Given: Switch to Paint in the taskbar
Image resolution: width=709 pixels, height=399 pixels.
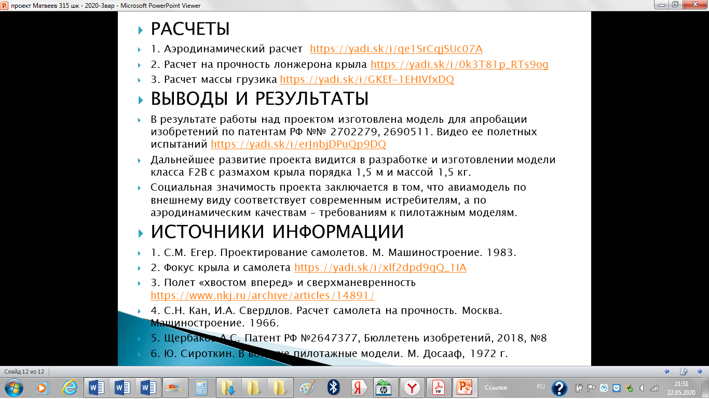Looking at the screenshot, I should coord(307,388).
